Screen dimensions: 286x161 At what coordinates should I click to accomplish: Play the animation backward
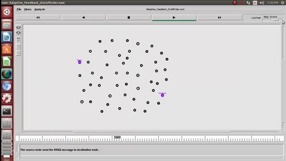[84, 17]
